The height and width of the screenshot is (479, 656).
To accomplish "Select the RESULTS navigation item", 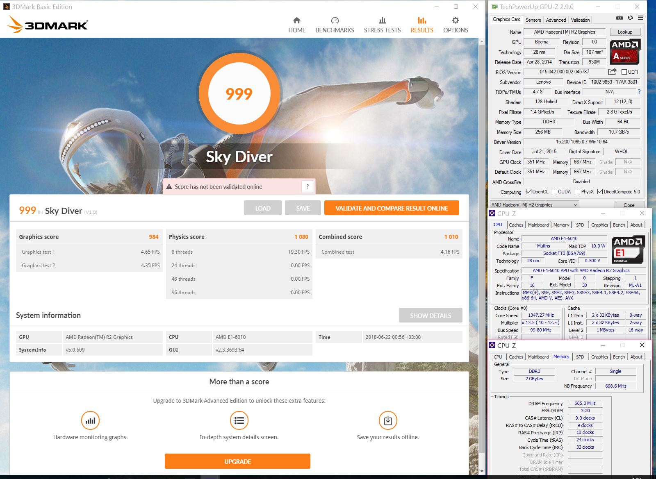I will point(422,25).
